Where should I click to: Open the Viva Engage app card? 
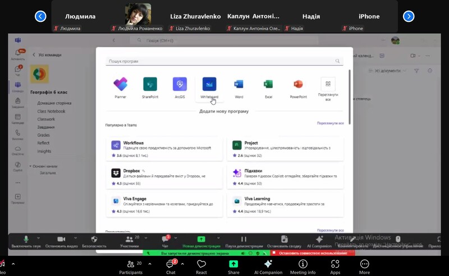coord(164,205)
